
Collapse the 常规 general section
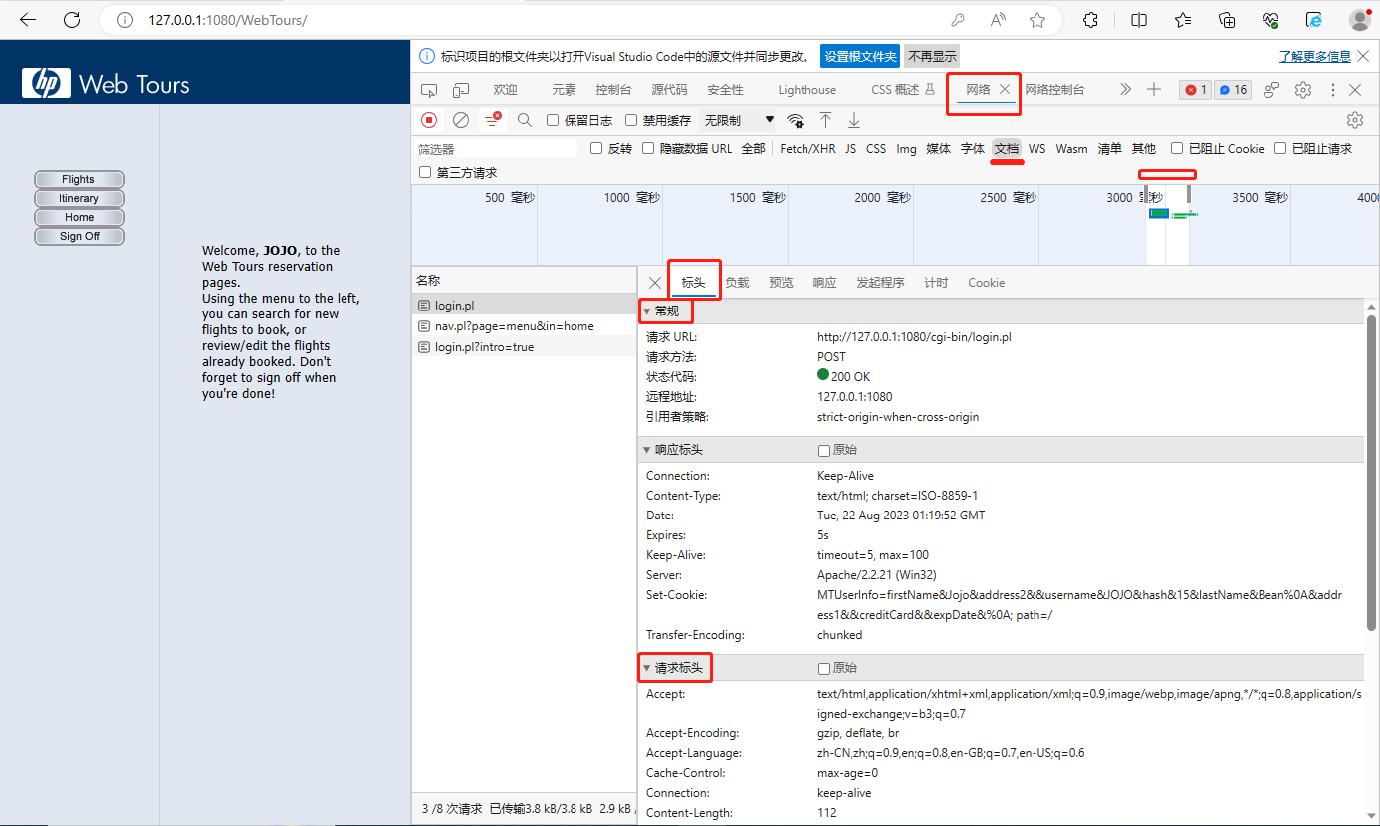(x=646, y=311)
